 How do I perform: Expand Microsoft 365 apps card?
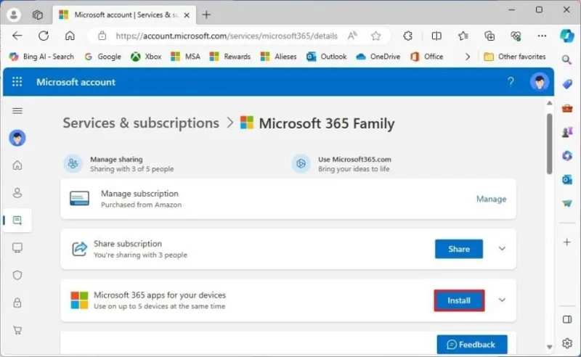[x=502, y=300]
